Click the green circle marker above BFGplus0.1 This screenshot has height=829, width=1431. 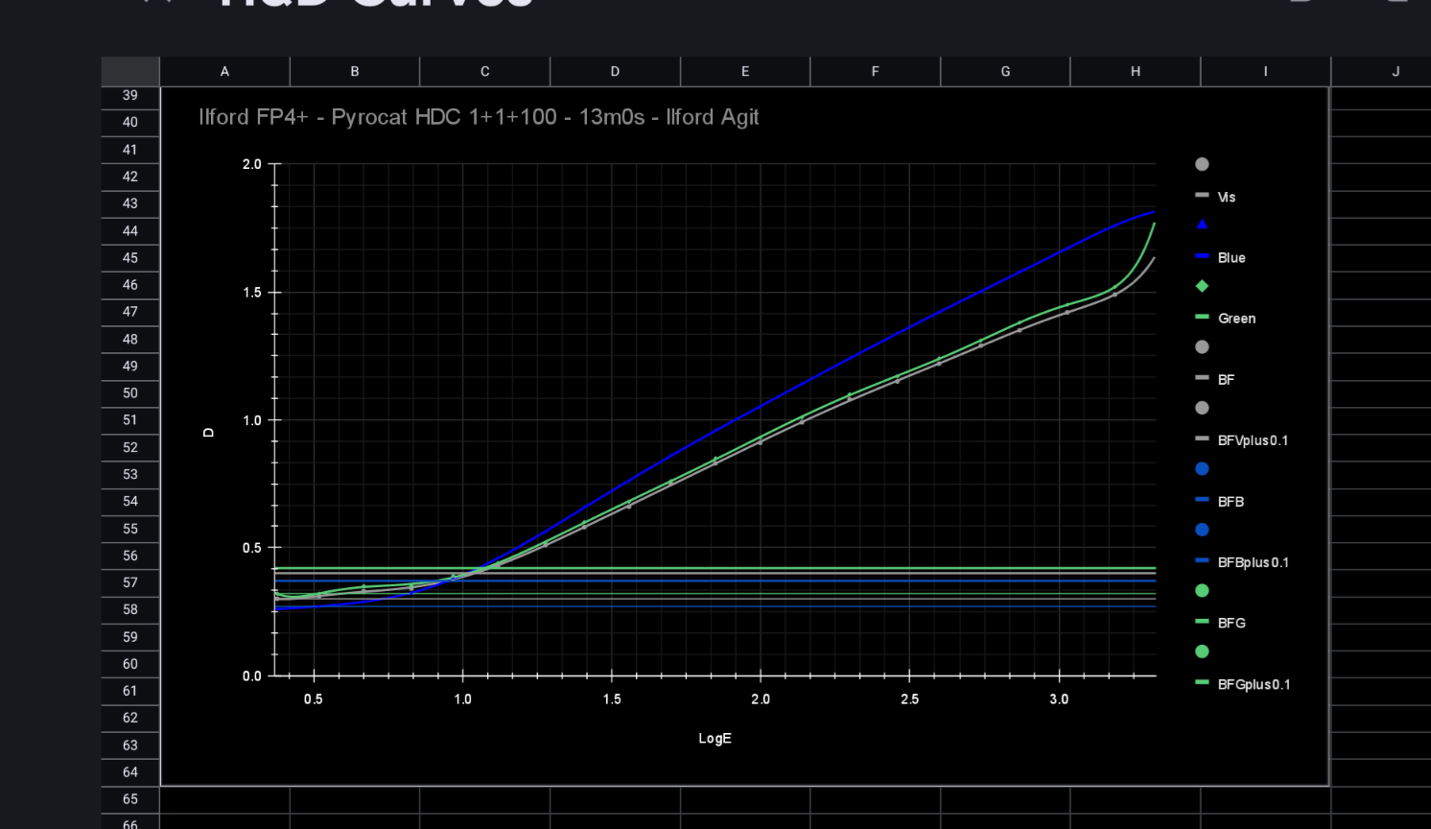pyautogui.click(x=1202, y=651)
